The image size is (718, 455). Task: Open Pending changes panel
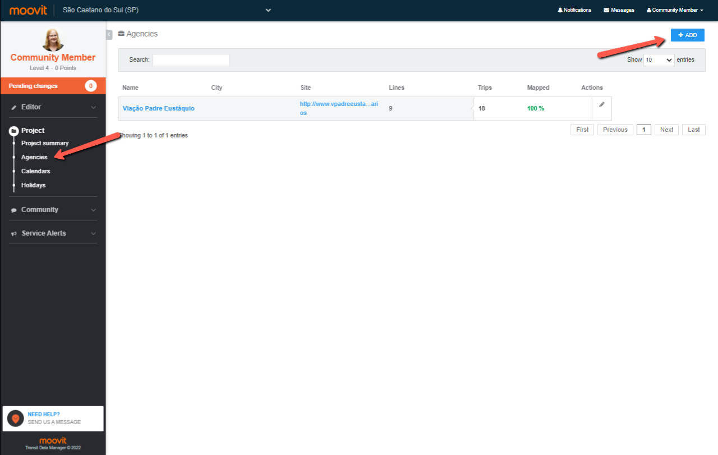pyautogui.click(x=53, y=86)
